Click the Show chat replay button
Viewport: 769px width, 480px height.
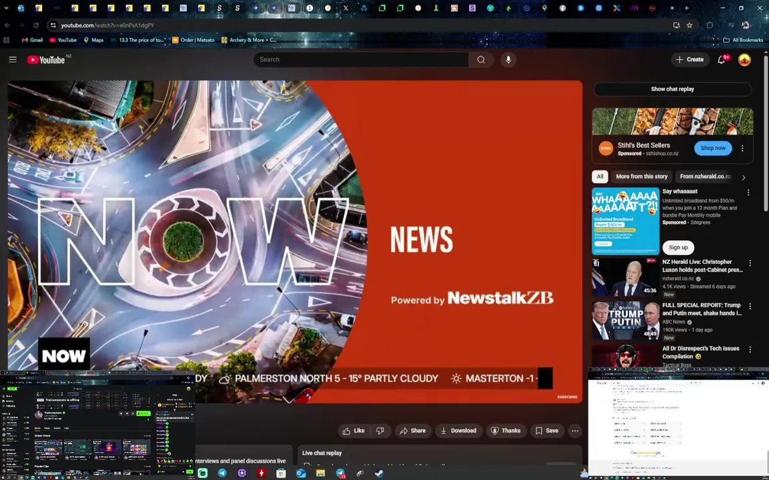(672, 89)
